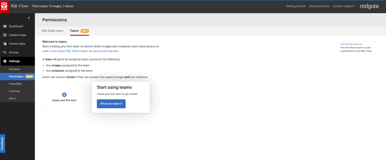Select the Teams tab
This screenshot has height=160, width=386.
coord(75,31)
